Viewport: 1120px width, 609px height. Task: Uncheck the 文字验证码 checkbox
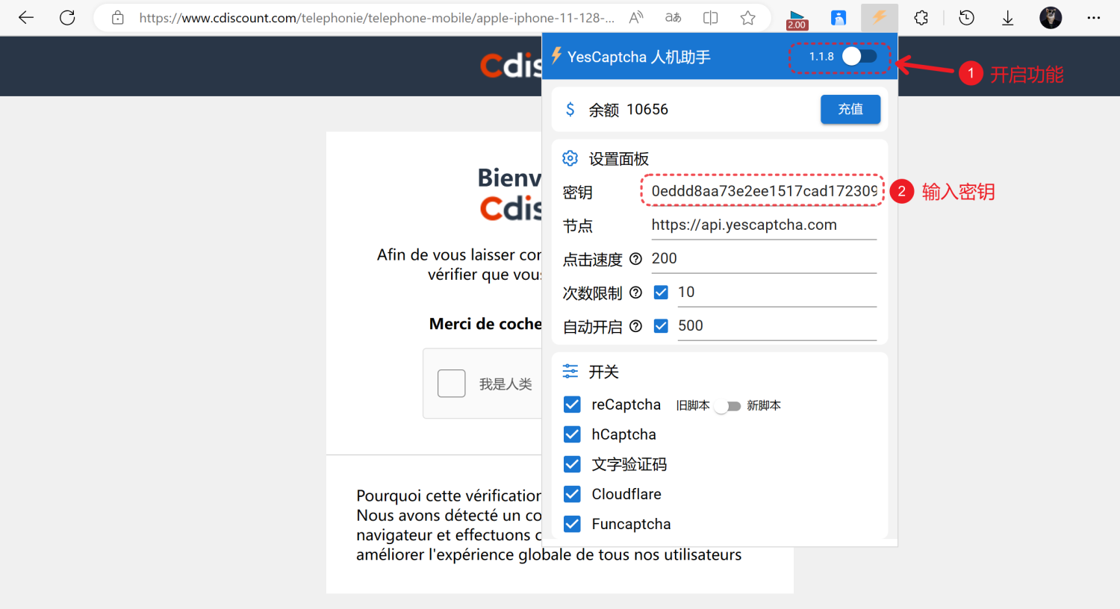click(572, 464)
